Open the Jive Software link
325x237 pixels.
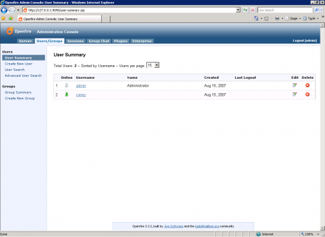174,226
